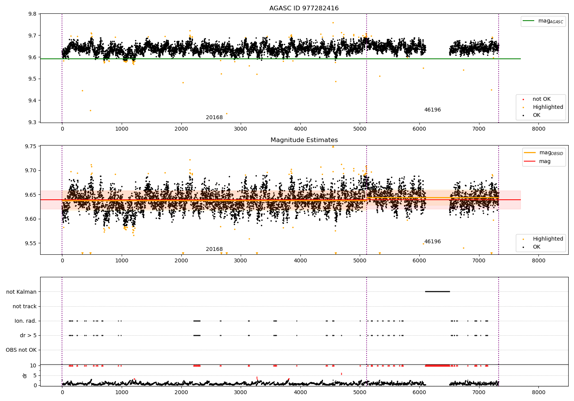Click the 'OBS not OK' axis label
Screen dimensions: 574x401
pos(21,350)
